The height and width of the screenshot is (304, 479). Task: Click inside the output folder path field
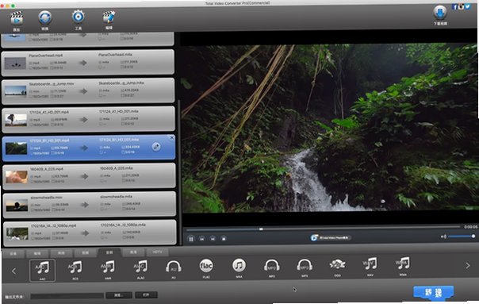point(67,296)
